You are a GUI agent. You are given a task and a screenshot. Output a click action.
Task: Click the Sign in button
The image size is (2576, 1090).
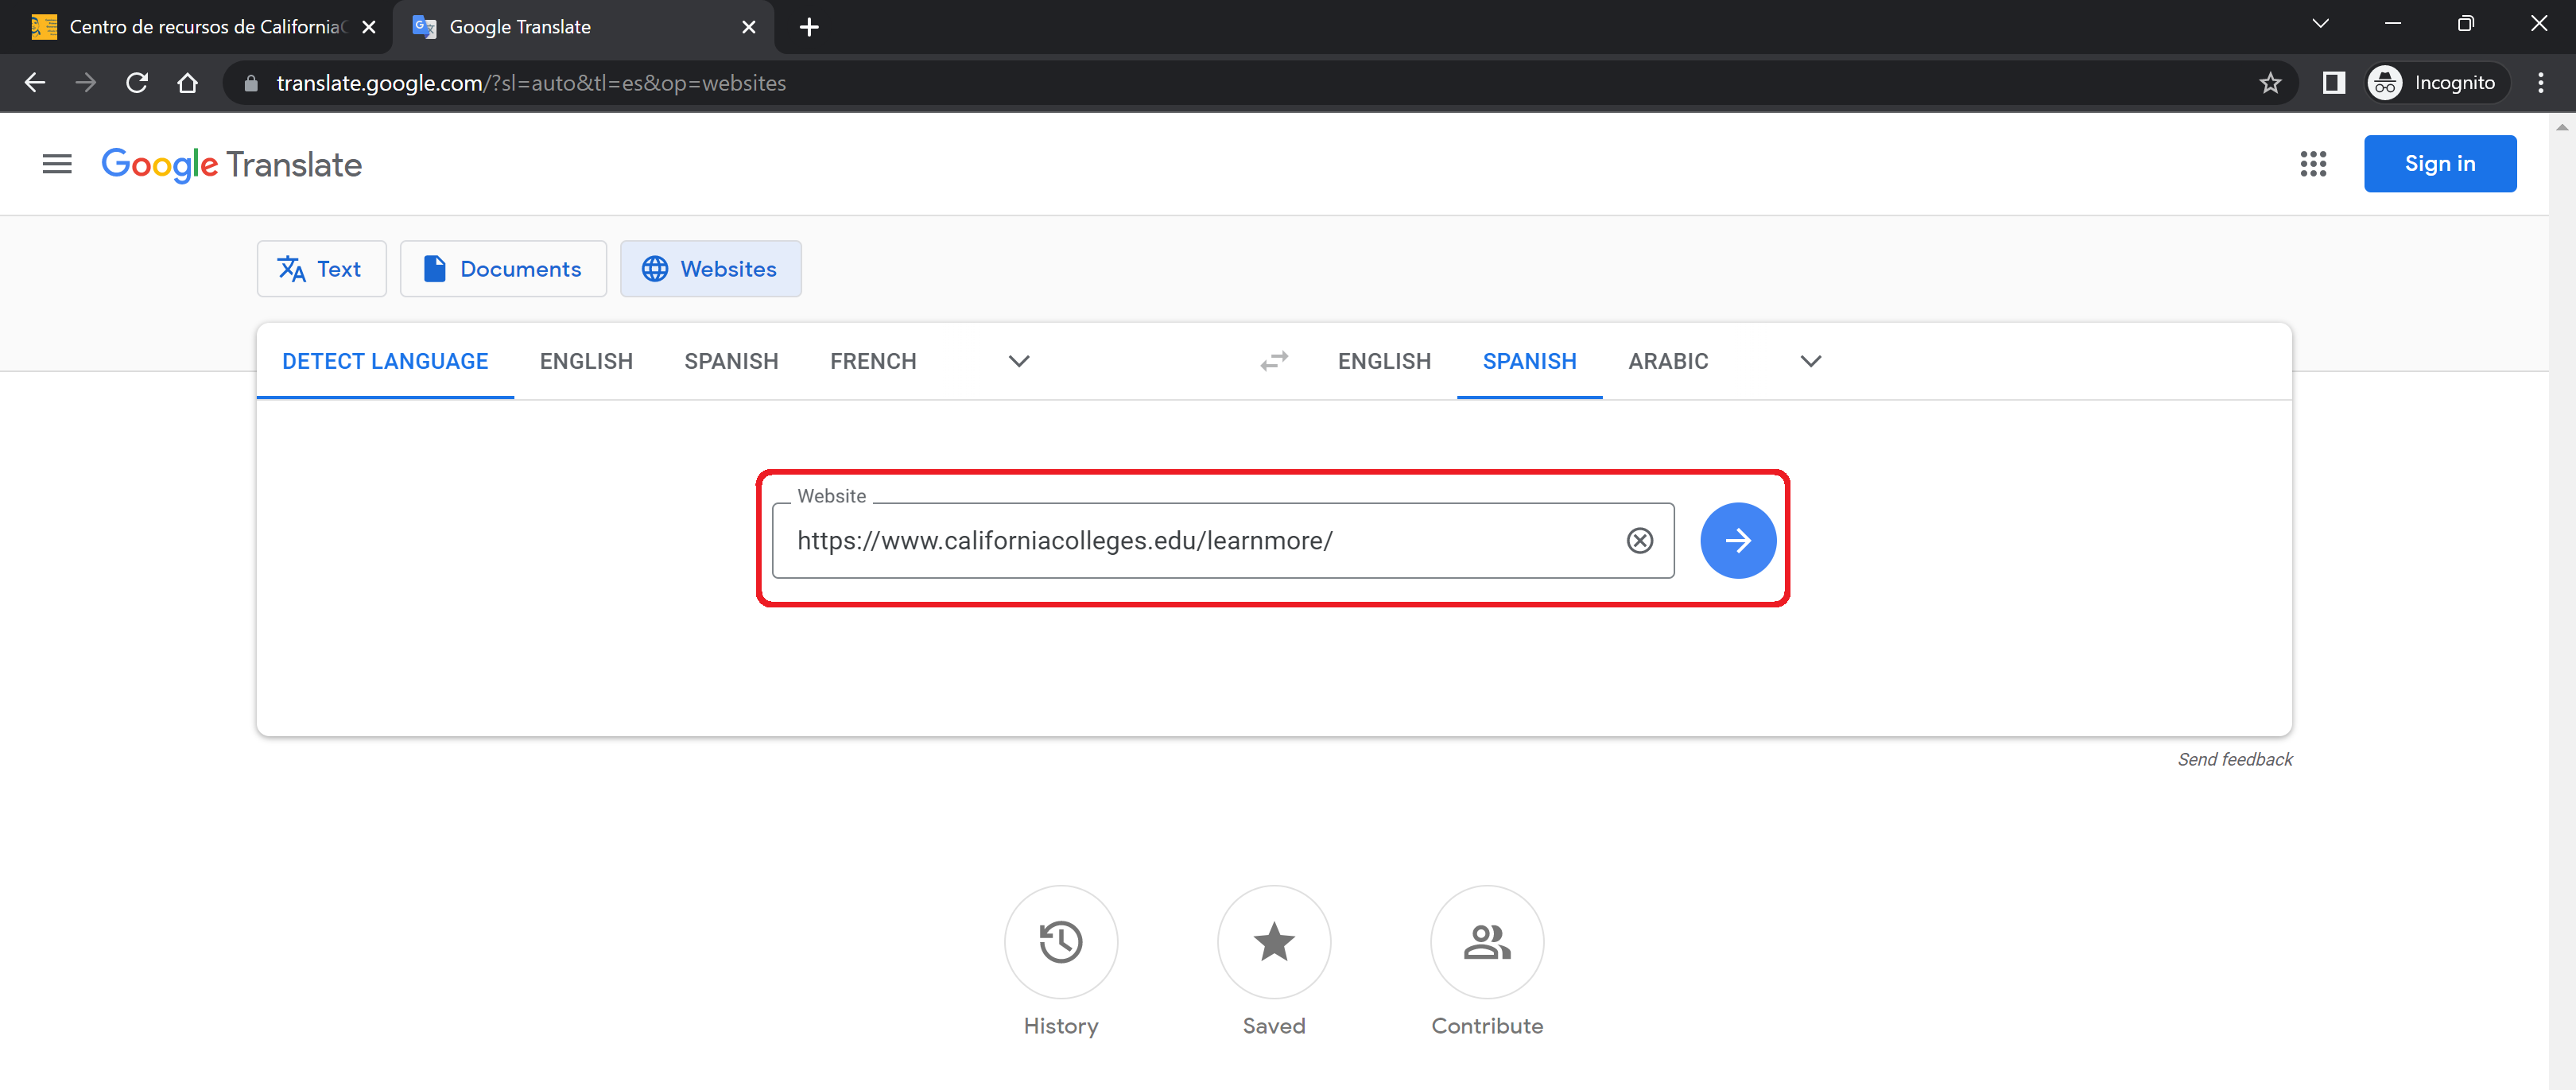pyautogui.click(x=2439, y=164)
